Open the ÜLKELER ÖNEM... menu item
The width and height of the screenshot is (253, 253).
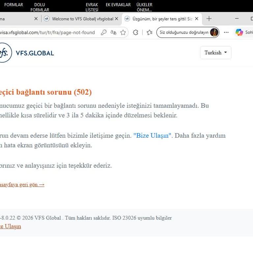pyautogui.click(x=144, y=7)
